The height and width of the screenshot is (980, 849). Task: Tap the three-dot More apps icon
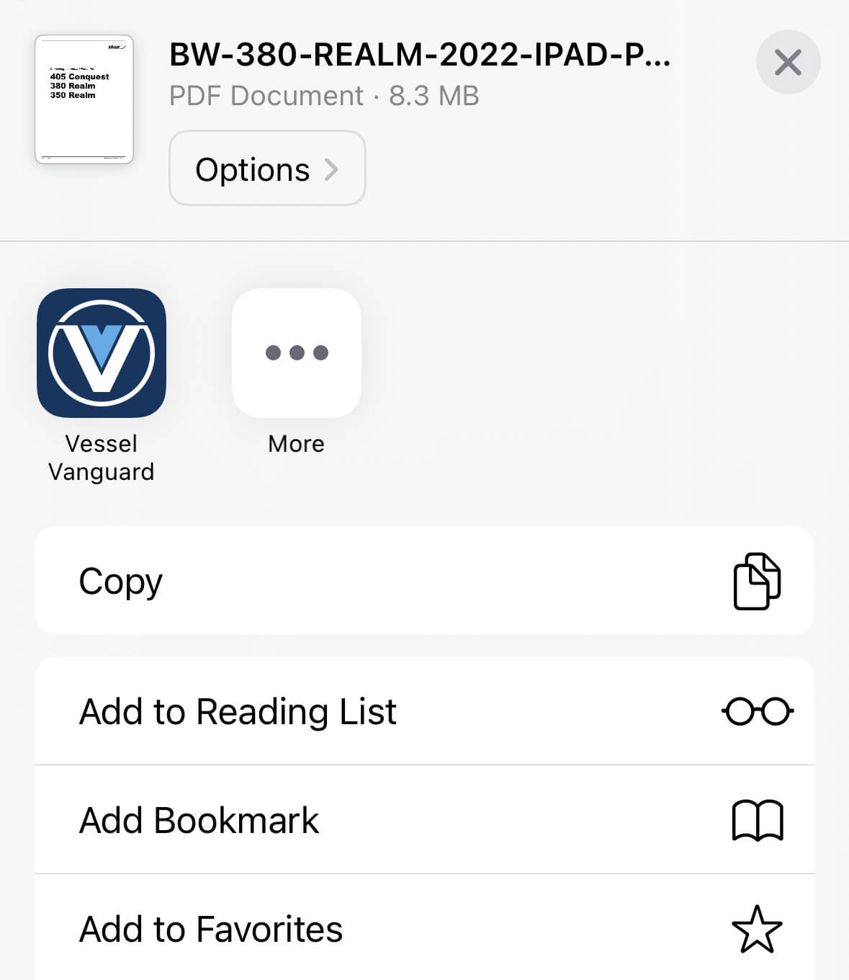[297, 352]
